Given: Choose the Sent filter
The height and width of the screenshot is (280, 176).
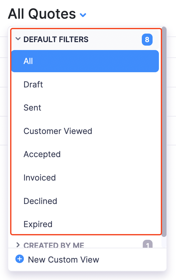Looking at the screenshot, I should 85,108.
